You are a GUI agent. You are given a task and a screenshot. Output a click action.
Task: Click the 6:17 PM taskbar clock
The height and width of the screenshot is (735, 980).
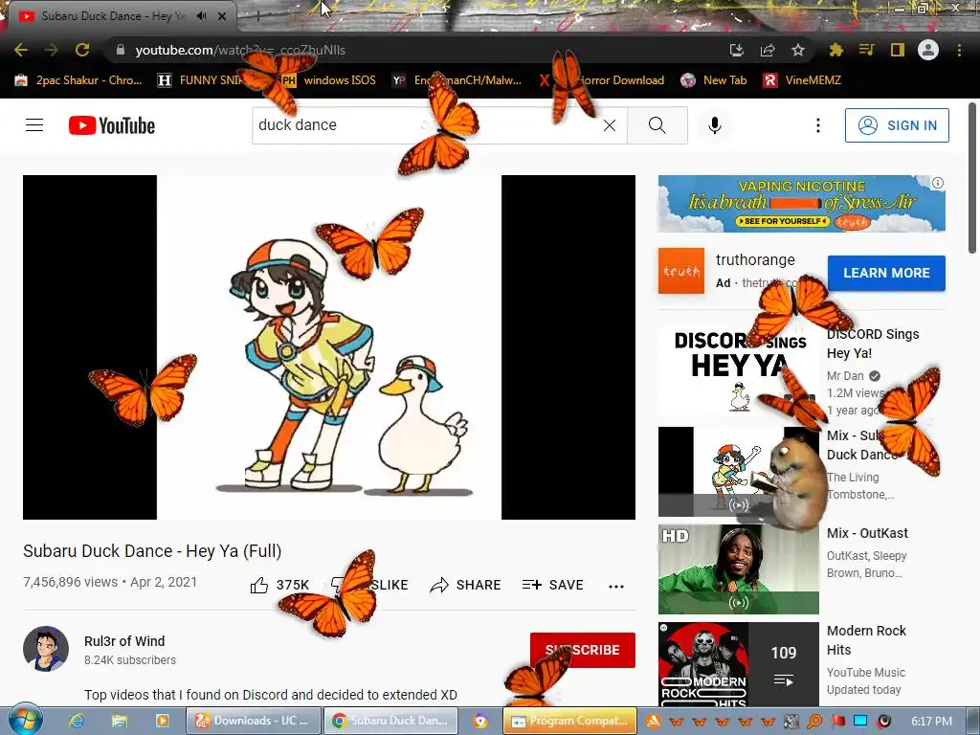point(931,722)
